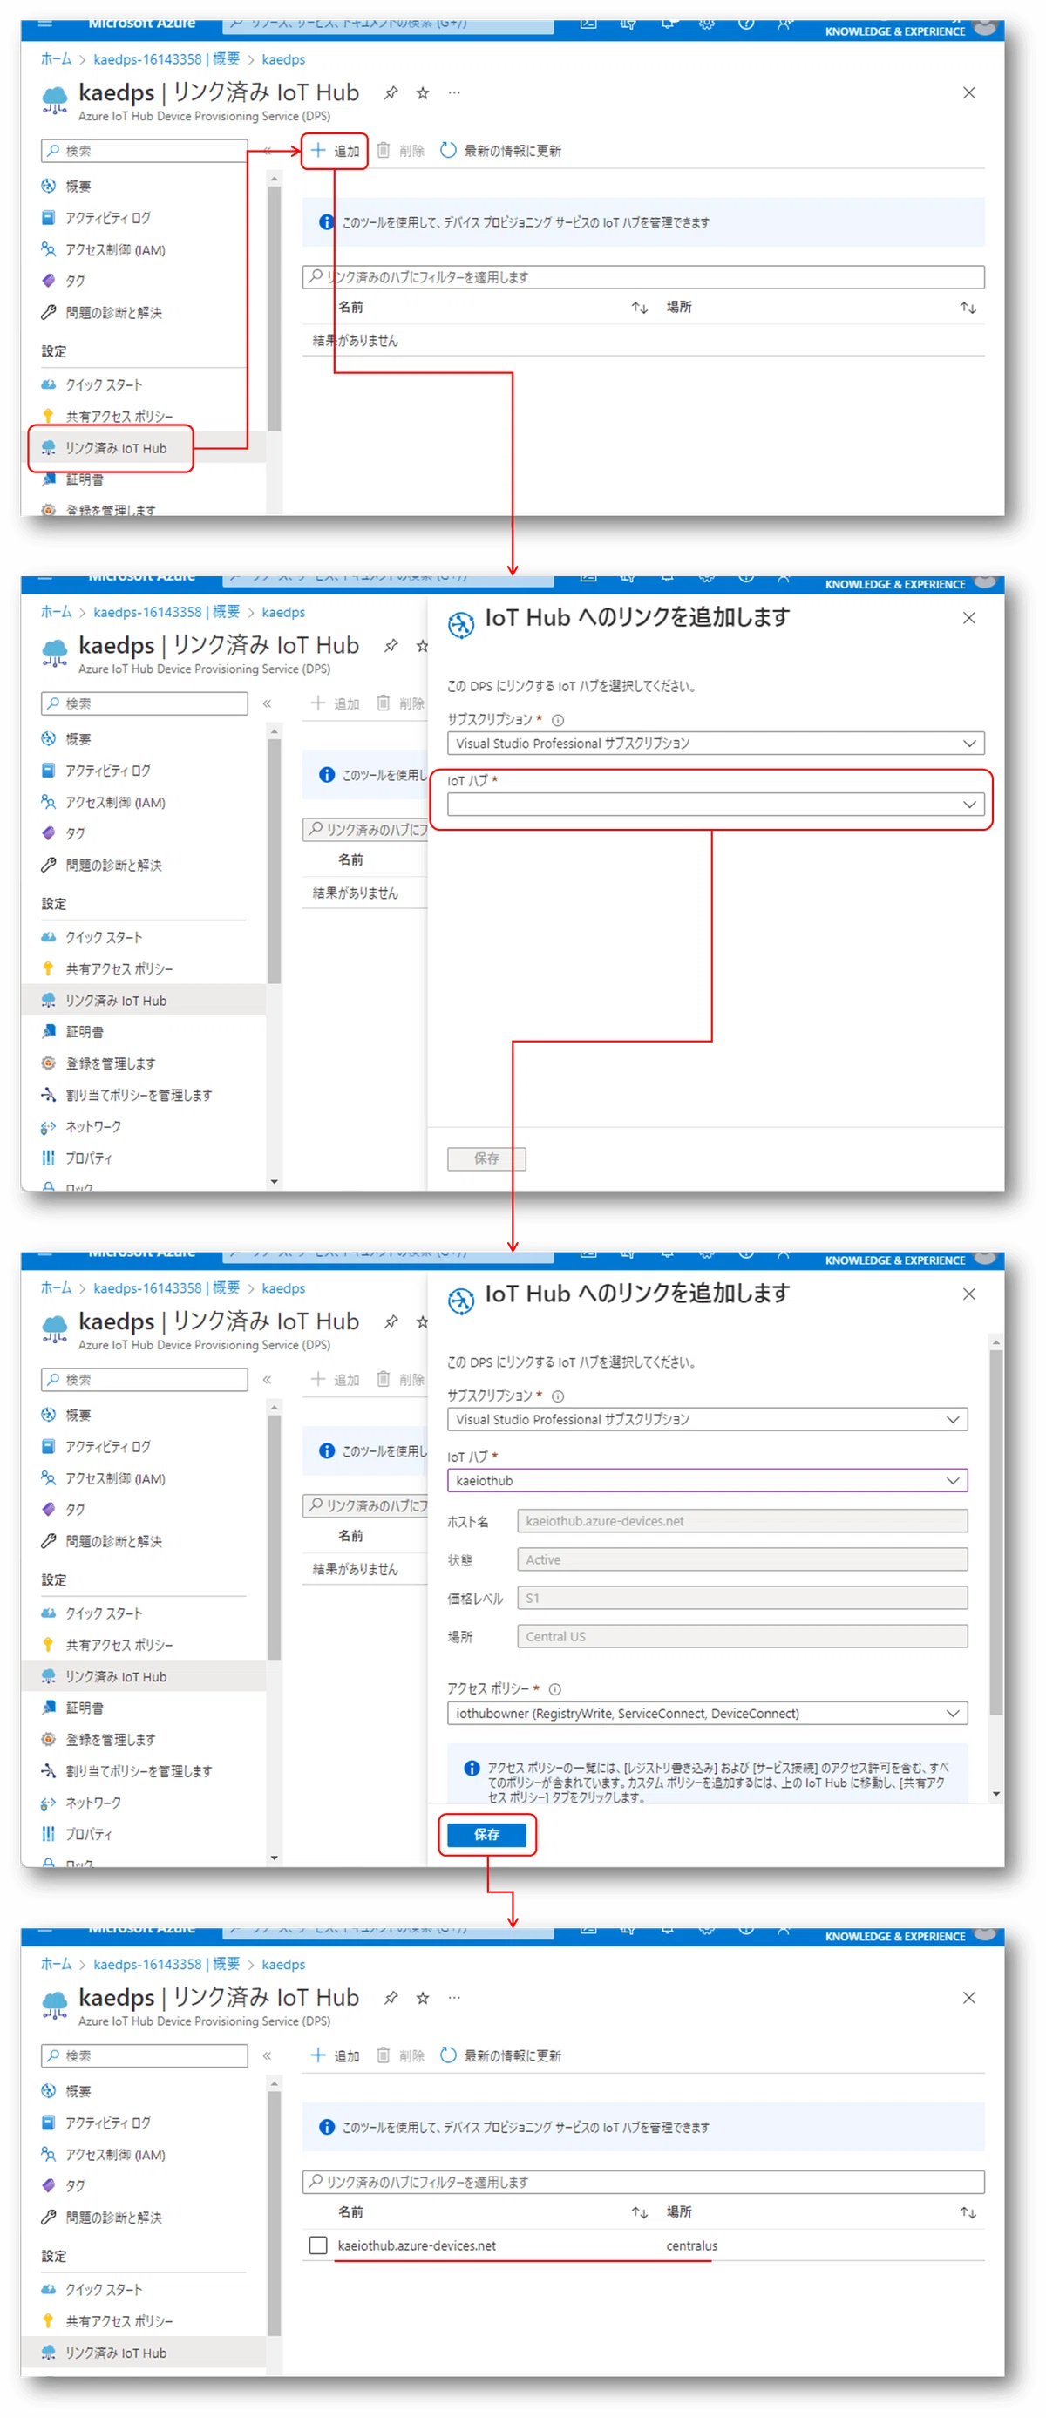
Task: Click sidebar scrollbar down arrow in second screenshot
Action: pyautogui.click(x=275, y=1182)
